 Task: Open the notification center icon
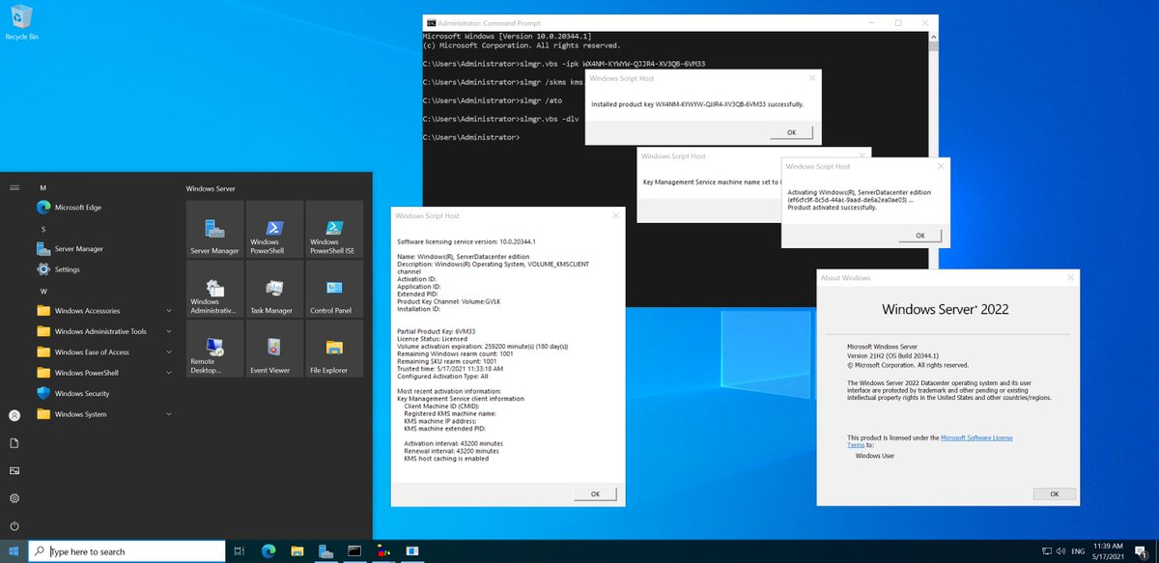[1140, 551]
